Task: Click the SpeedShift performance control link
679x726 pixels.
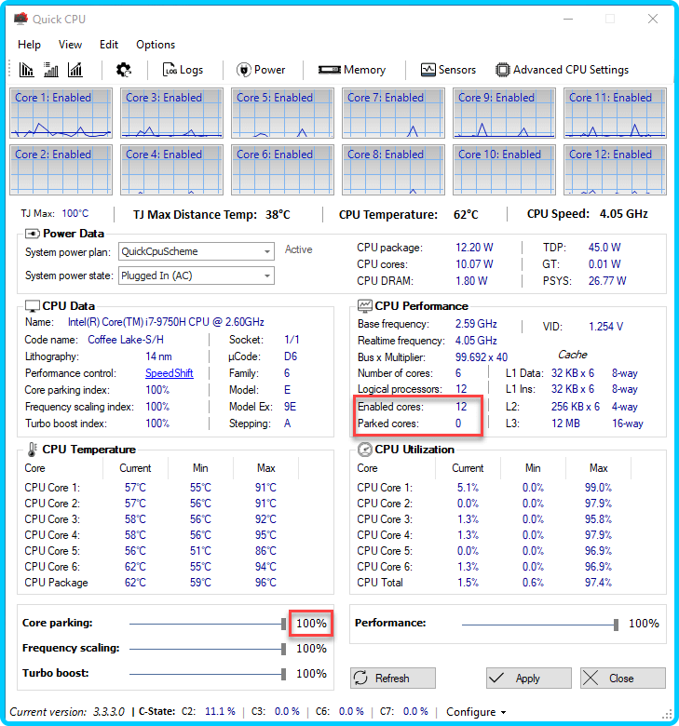Action: [169, 373]
